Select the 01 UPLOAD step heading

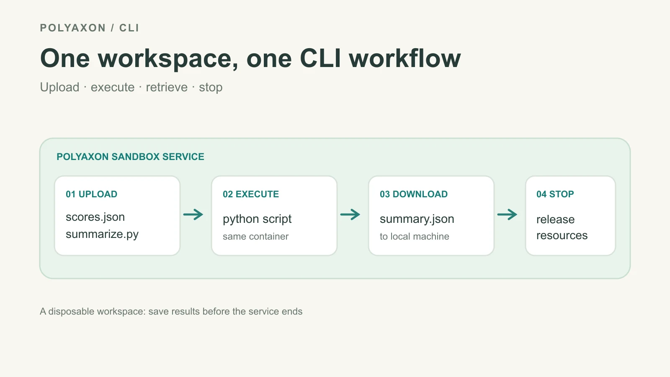91,194
